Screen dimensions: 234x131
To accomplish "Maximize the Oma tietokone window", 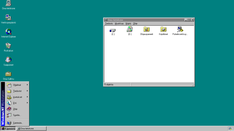I will (x=189, y=20).
